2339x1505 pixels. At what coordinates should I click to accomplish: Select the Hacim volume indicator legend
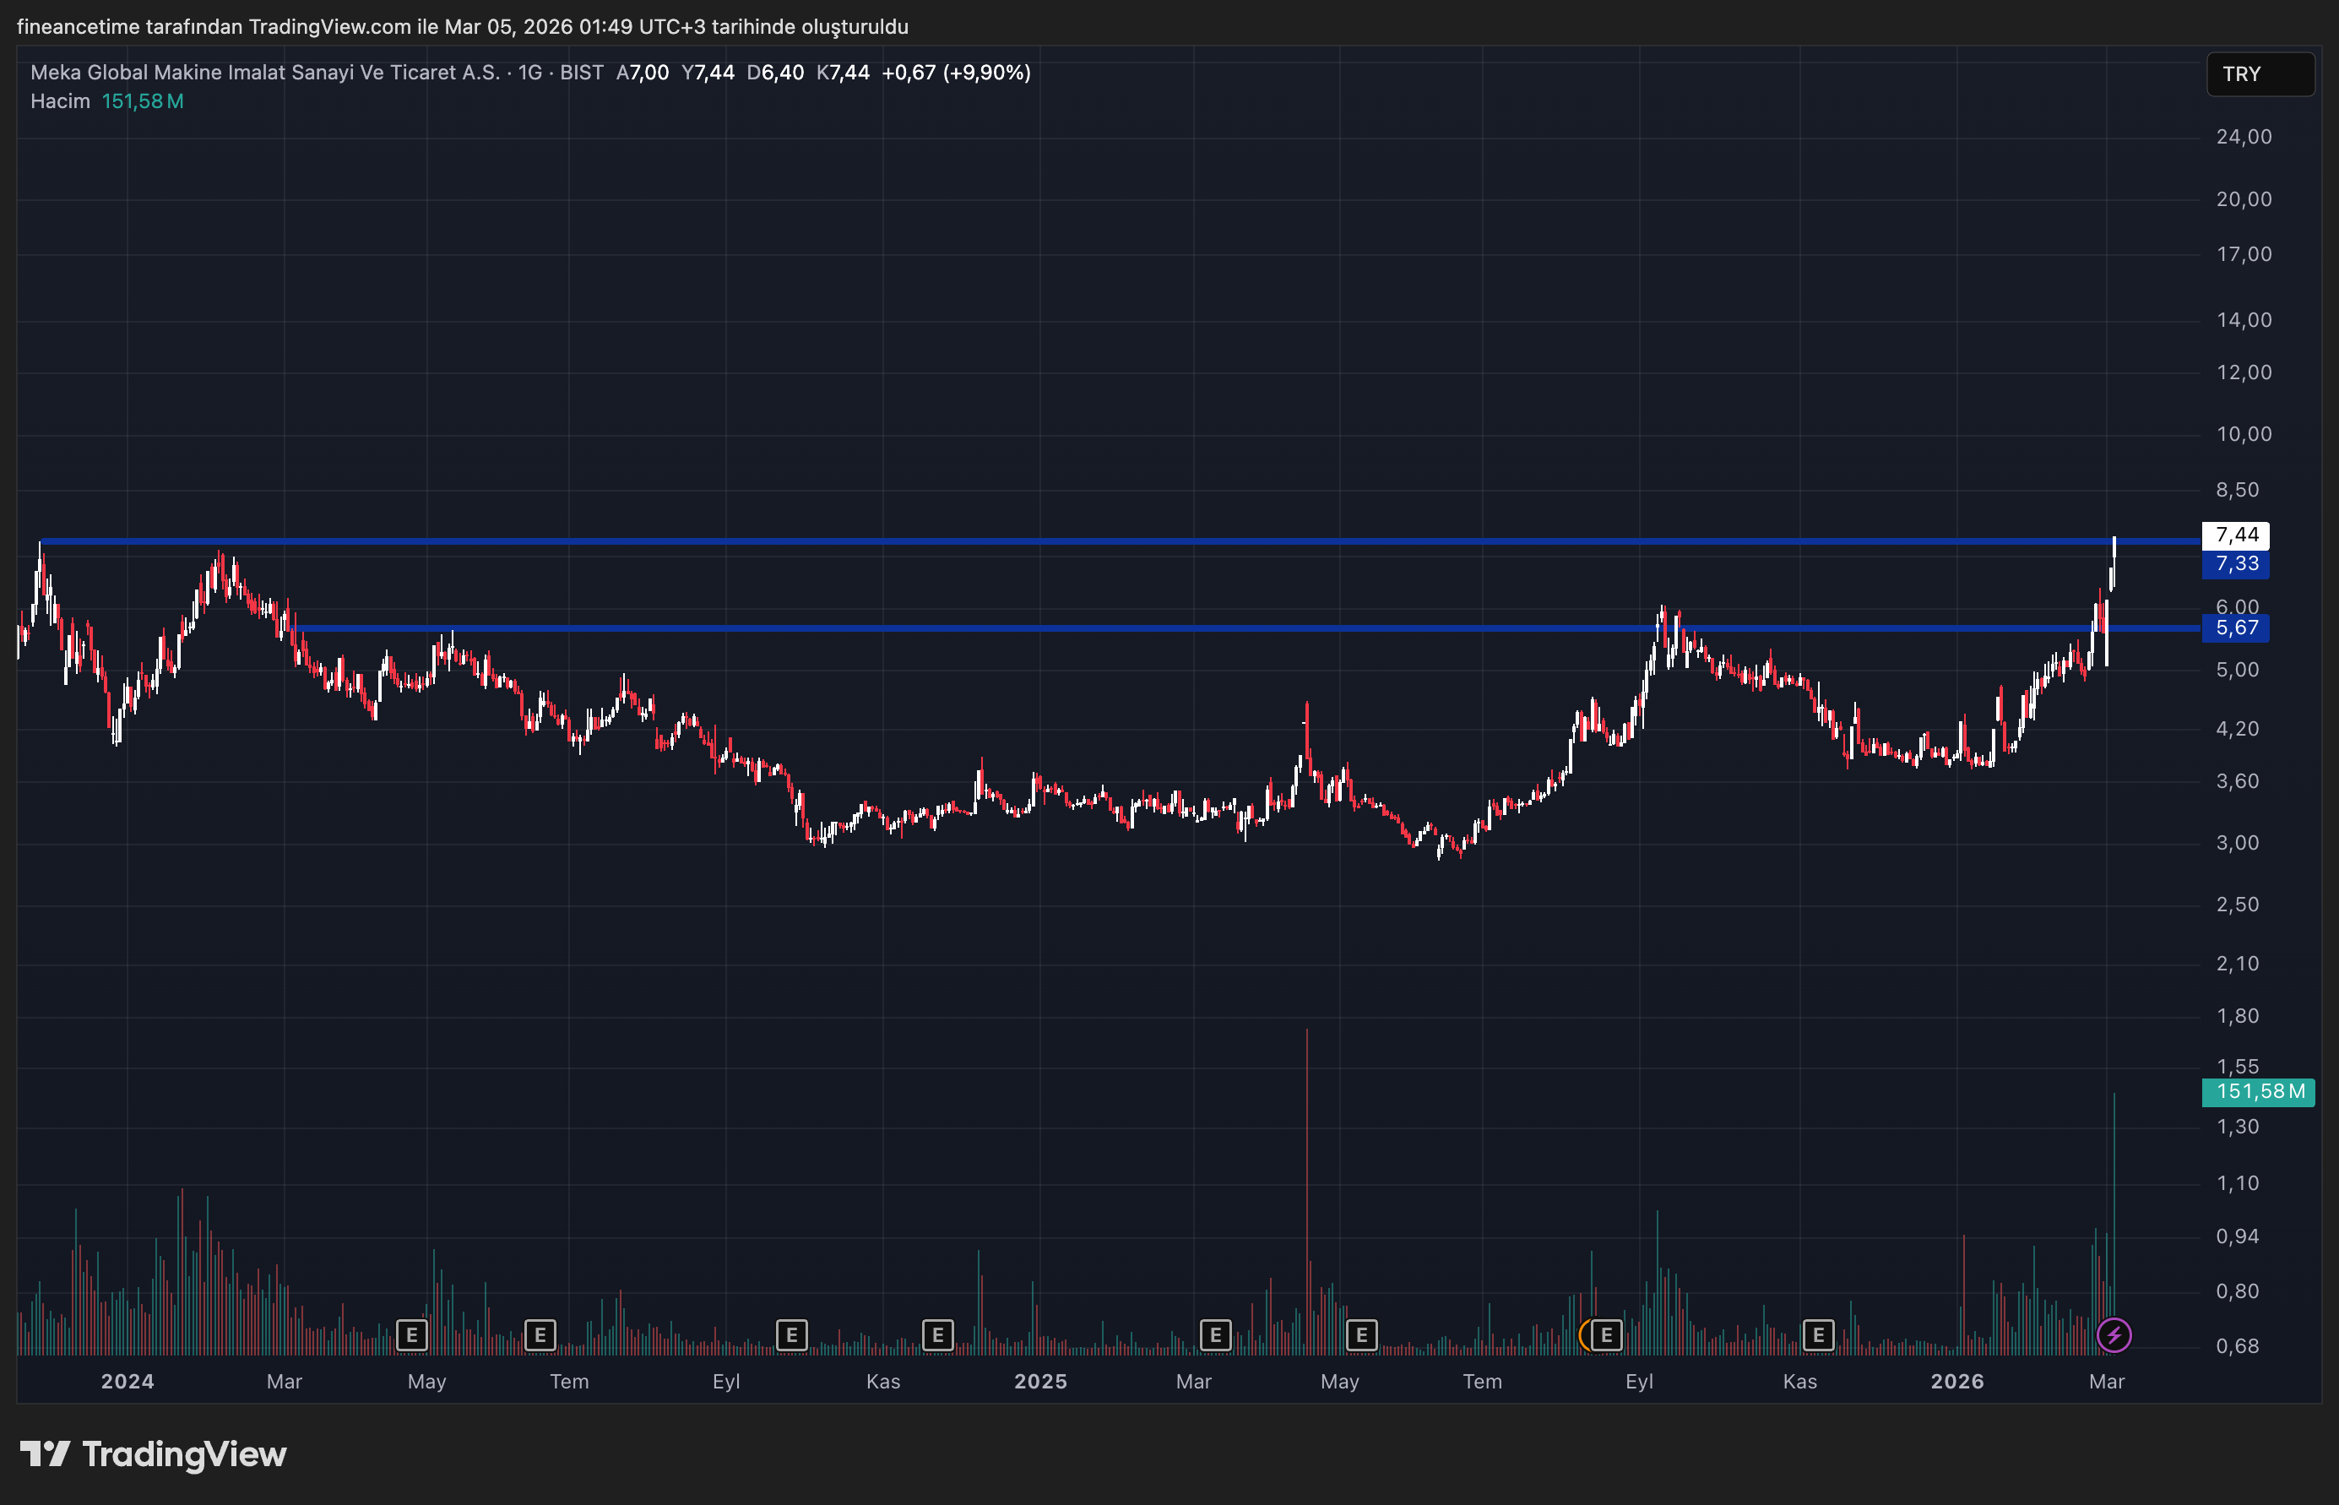click(61, 101)
